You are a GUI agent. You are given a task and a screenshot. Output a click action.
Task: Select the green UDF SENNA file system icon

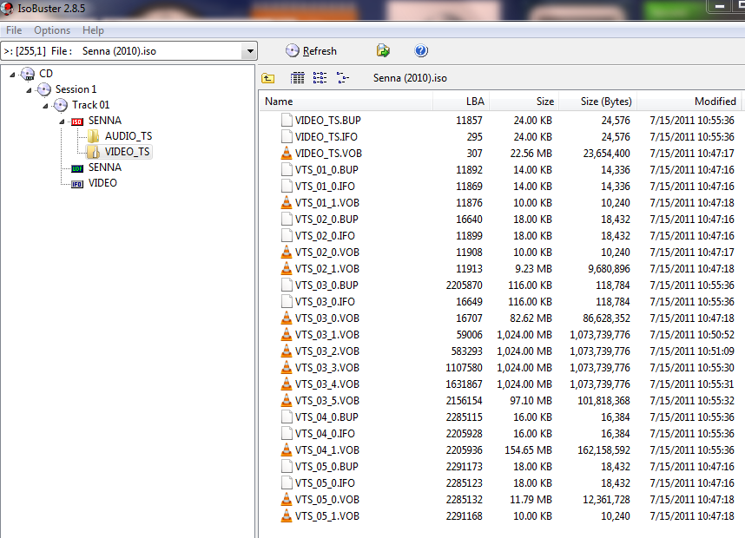(77, 168)
